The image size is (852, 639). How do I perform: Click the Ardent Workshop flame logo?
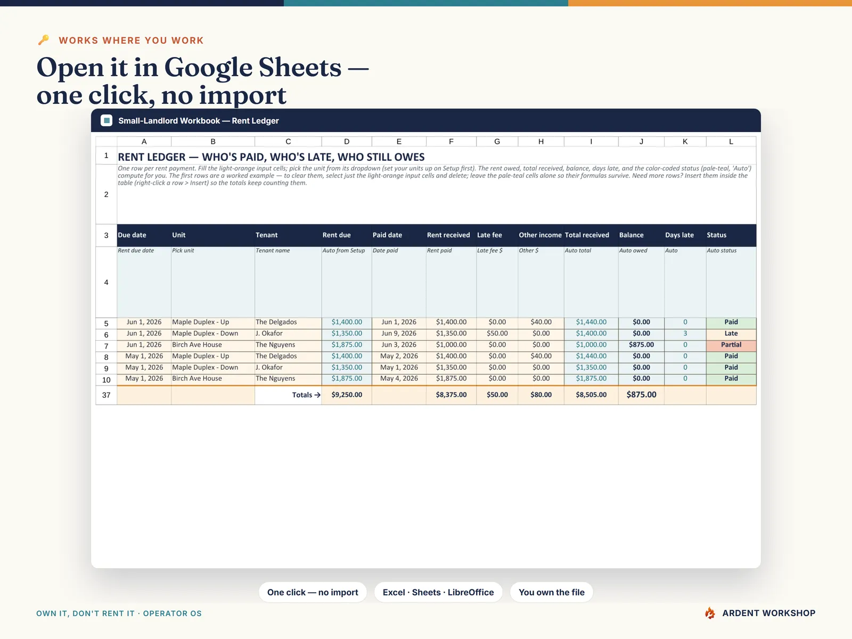tap(710, 613)
